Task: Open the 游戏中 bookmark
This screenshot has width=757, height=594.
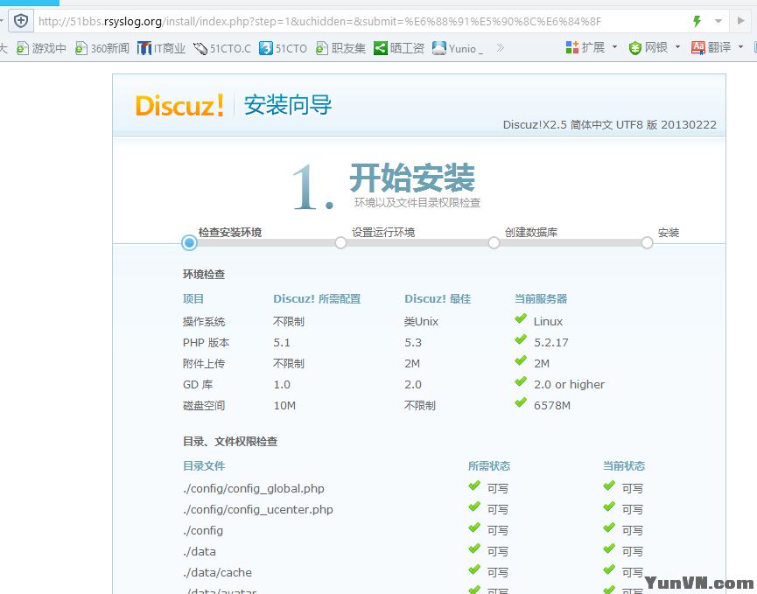Action: tap(41, 48)
